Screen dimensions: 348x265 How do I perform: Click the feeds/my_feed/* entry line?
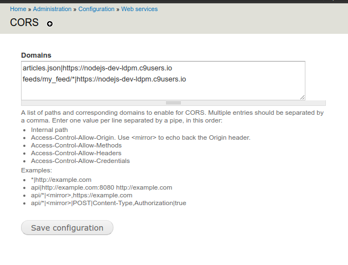coord(105,79)
